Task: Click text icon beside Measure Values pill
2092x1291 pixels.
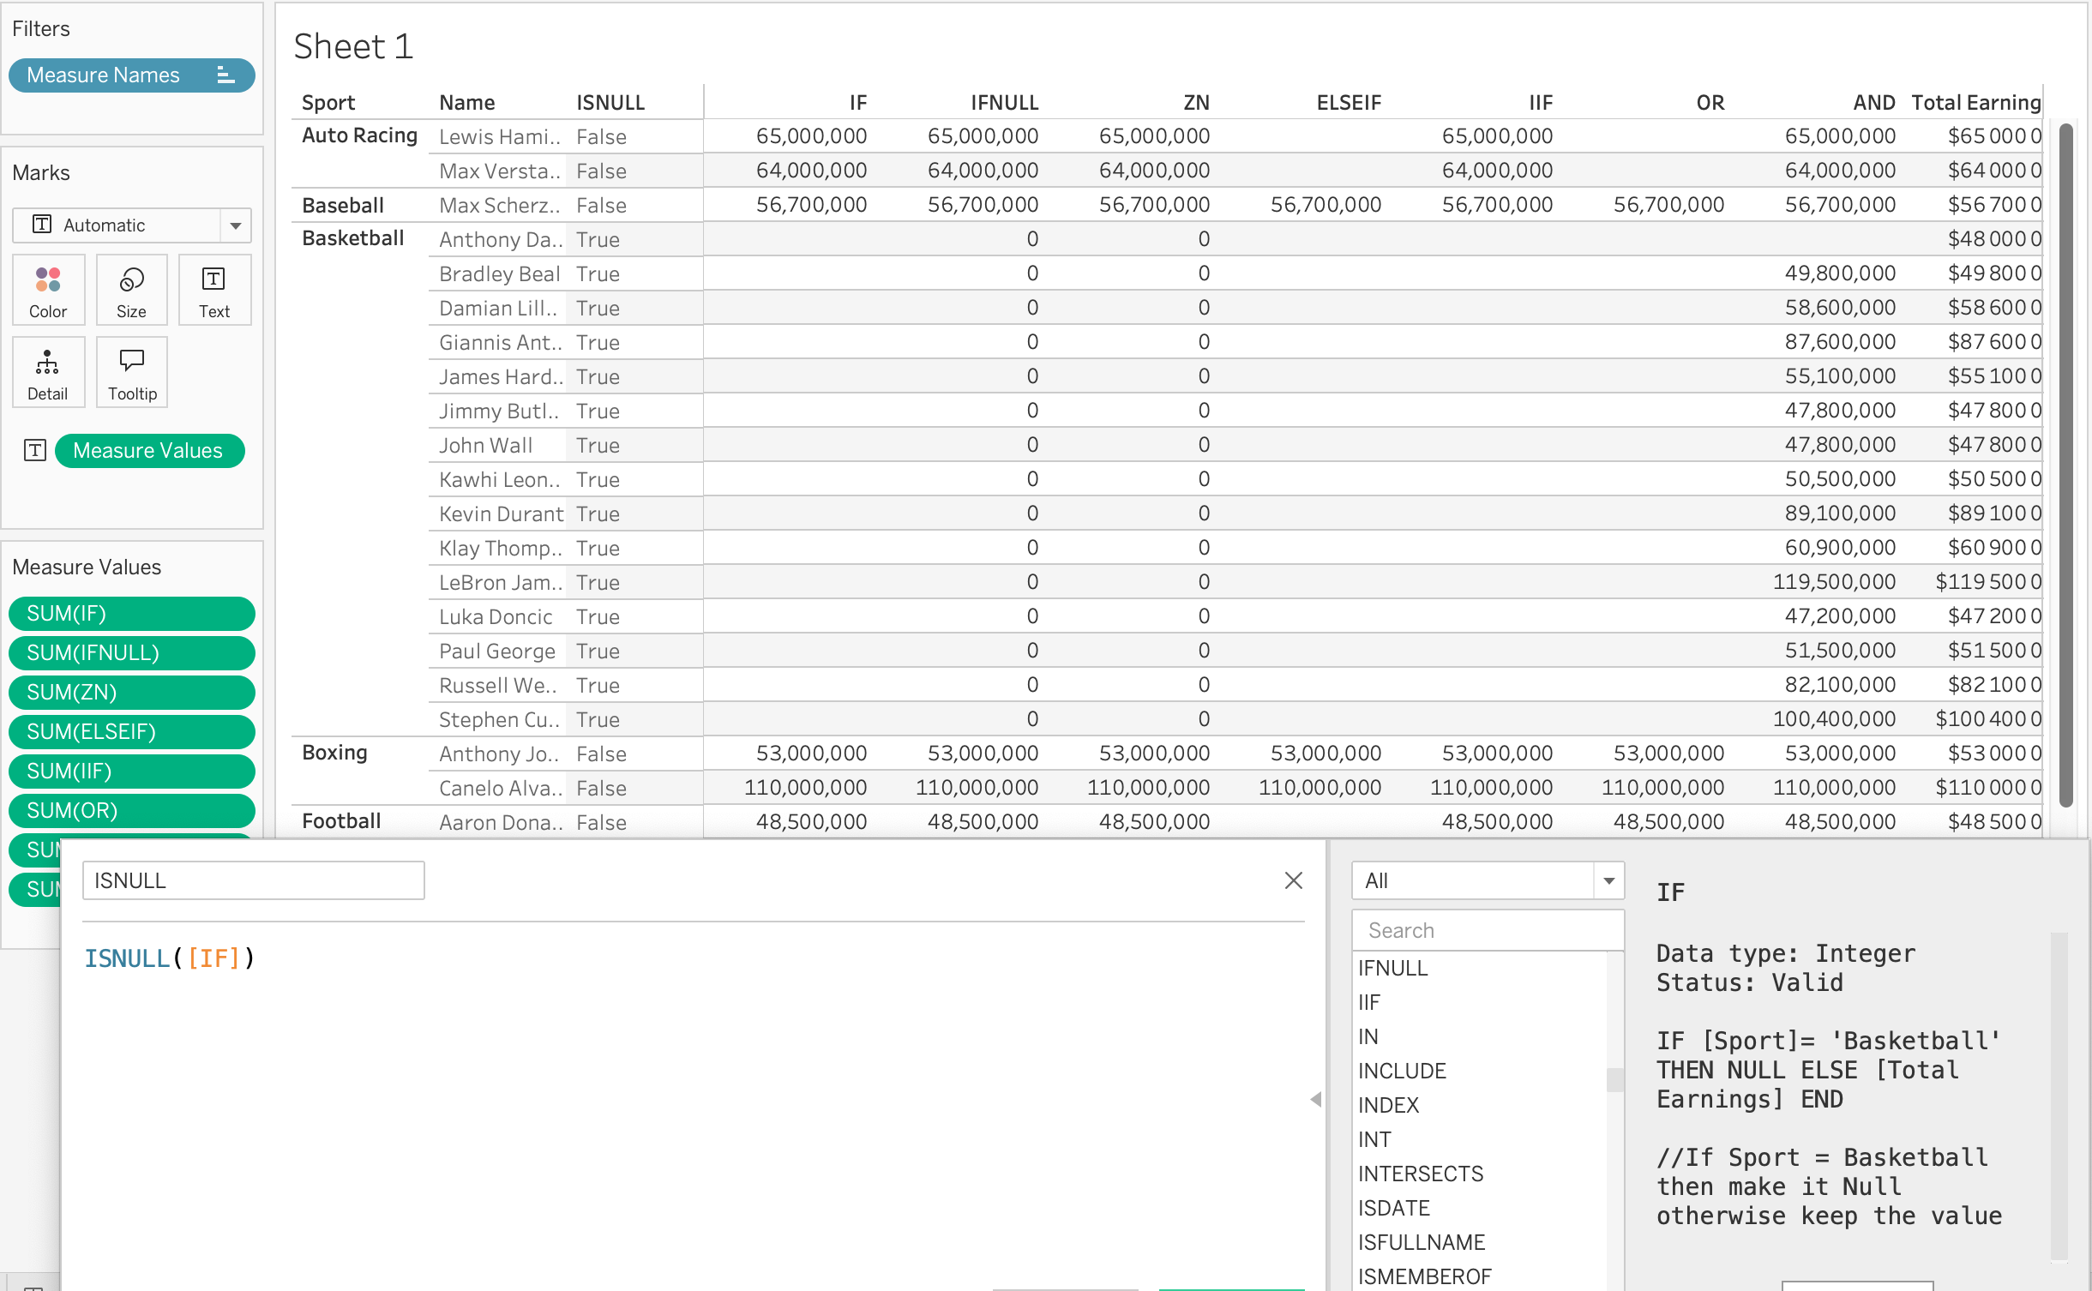Action: point(35,450)
